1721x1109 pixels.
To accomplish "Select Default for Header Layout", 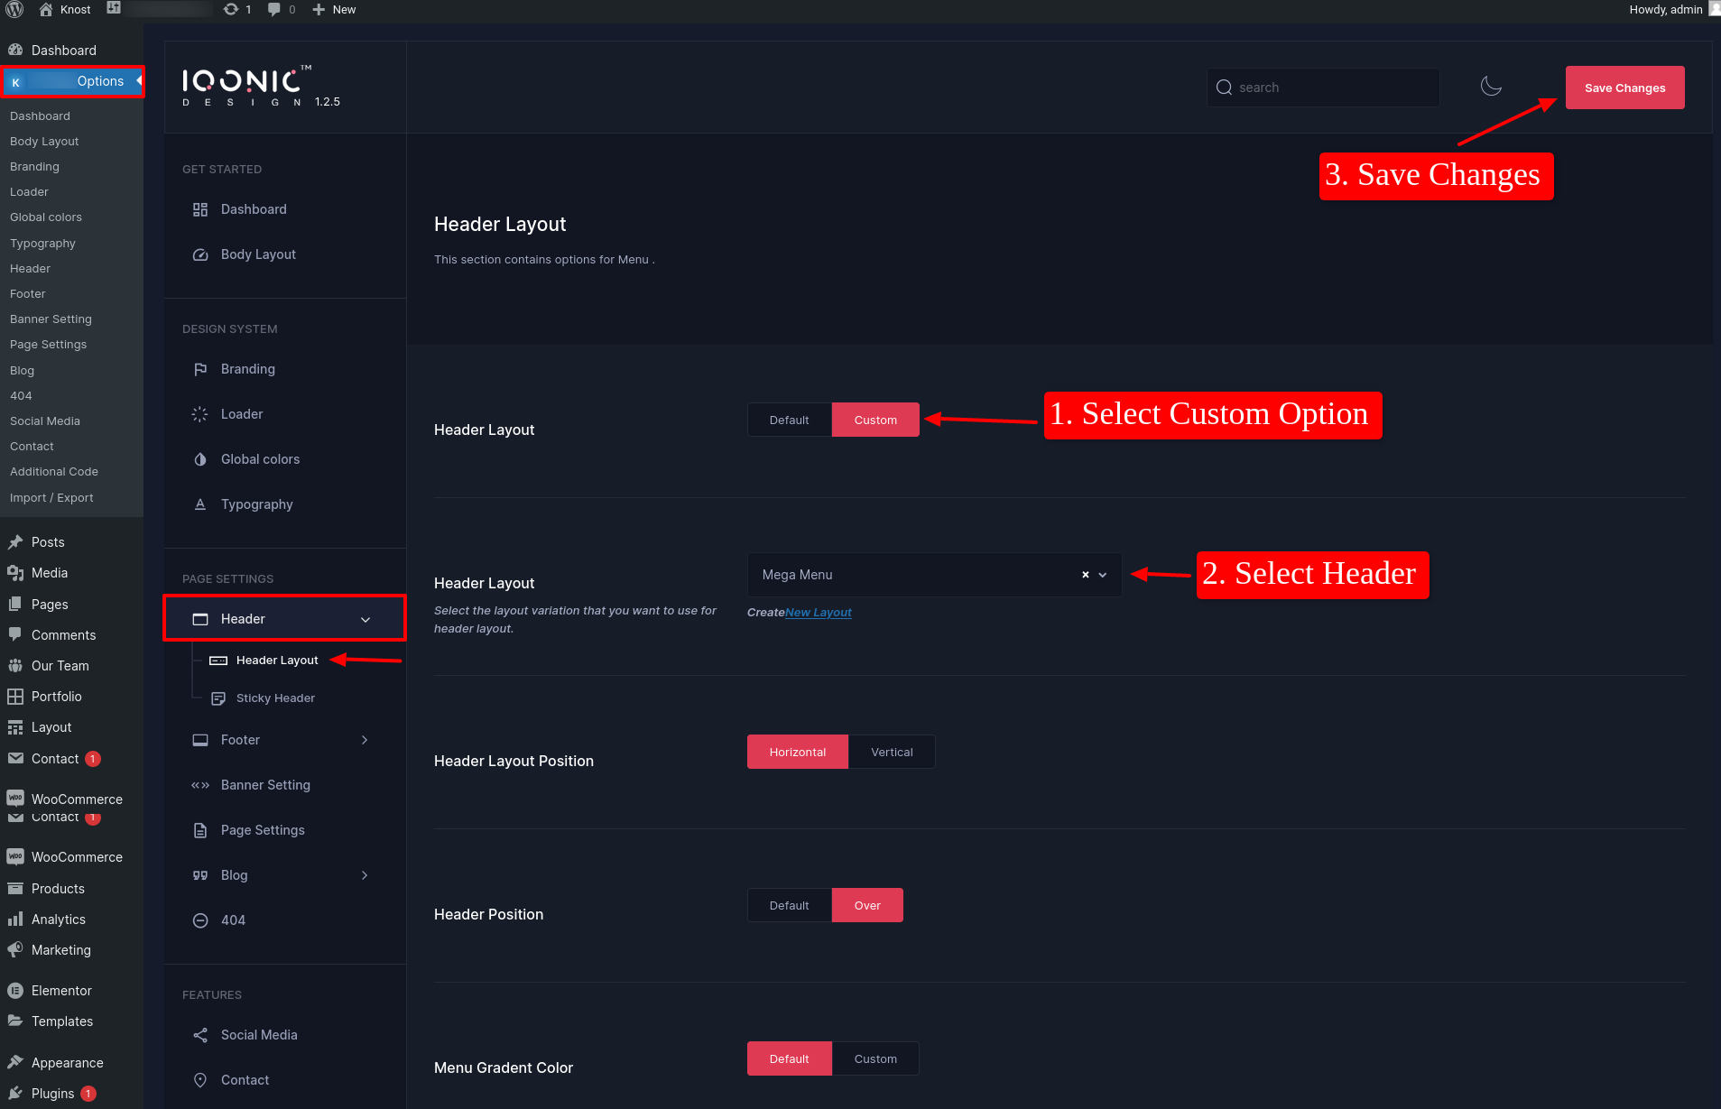I will tap(790, 420).
